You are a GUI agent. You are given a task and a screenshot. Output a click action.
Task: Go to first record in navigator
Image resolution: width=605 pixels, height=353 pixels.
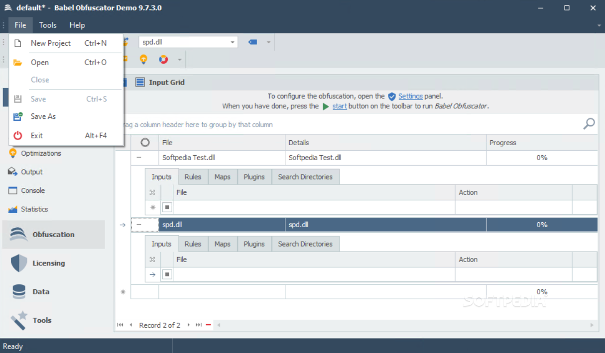point(120,325)
